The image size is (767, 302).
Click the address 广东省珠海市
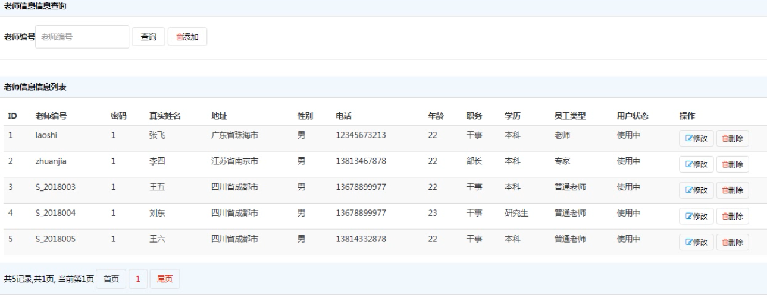click(235, 135)
